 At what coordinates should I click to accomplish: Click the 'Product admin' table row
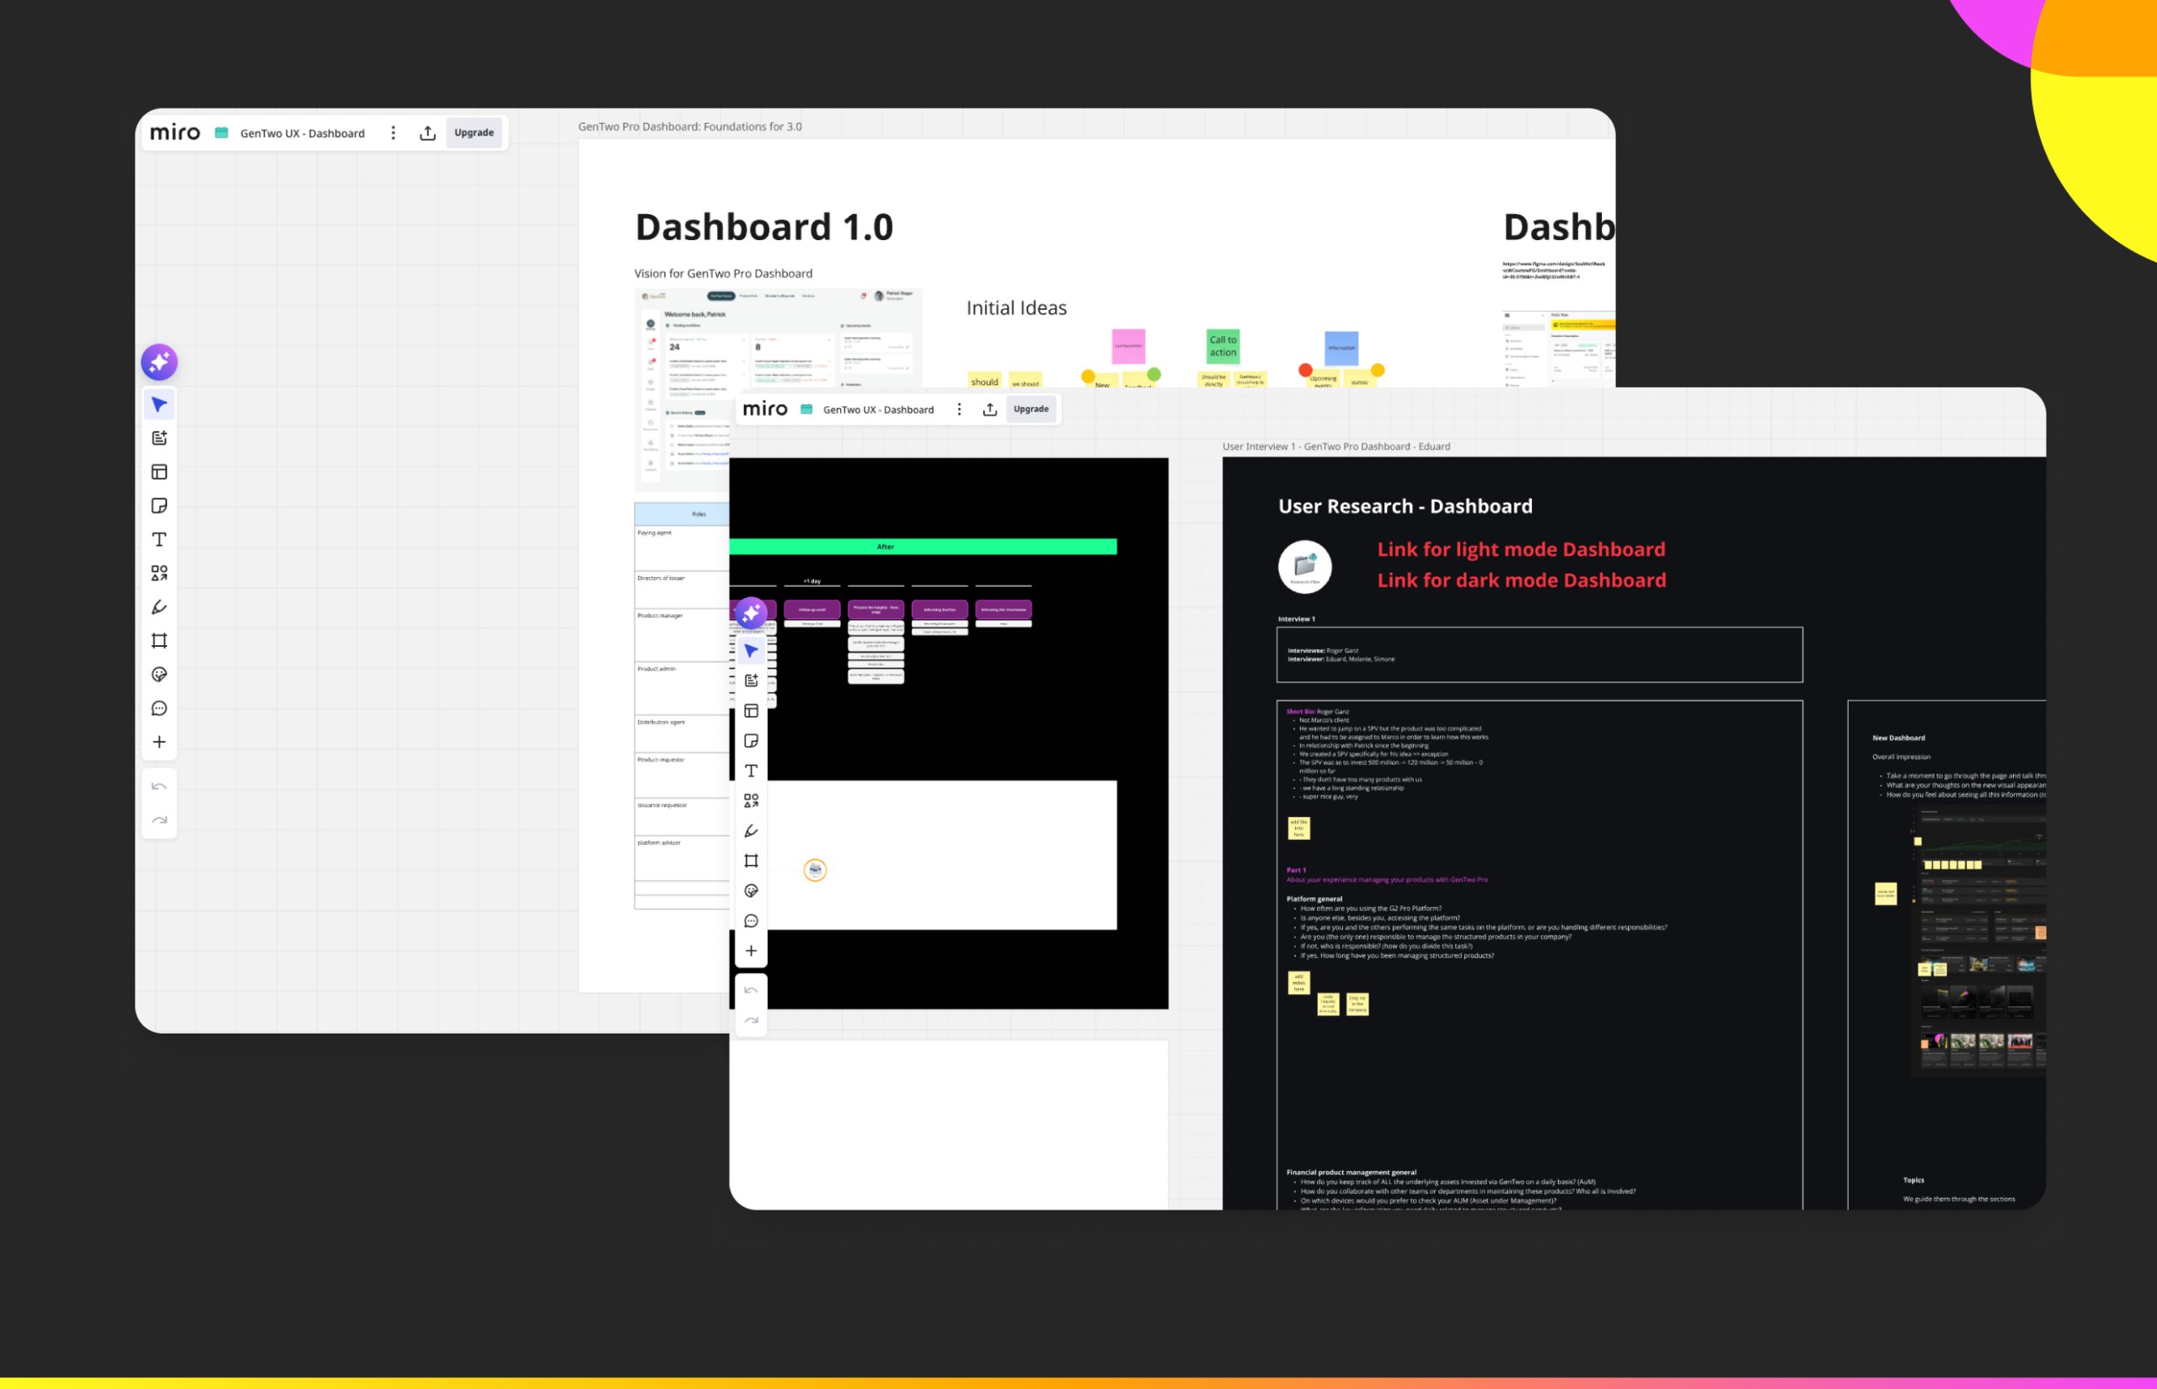point(682,688)
